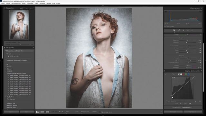
Task: Collapse the Histogramme panel
Action: 201,8
